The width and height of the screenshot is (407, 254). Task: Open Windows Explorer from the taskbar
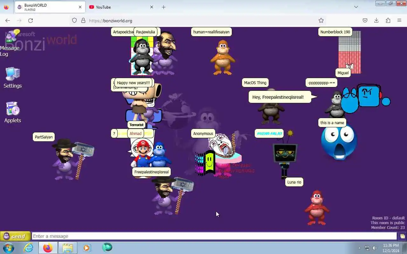click(x=67, y=248)
